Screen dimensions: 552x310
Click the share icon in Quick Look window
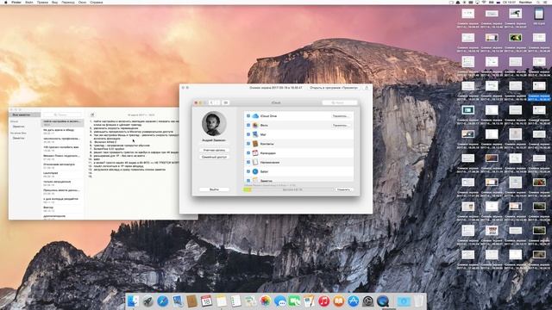(x=367, y=88)
